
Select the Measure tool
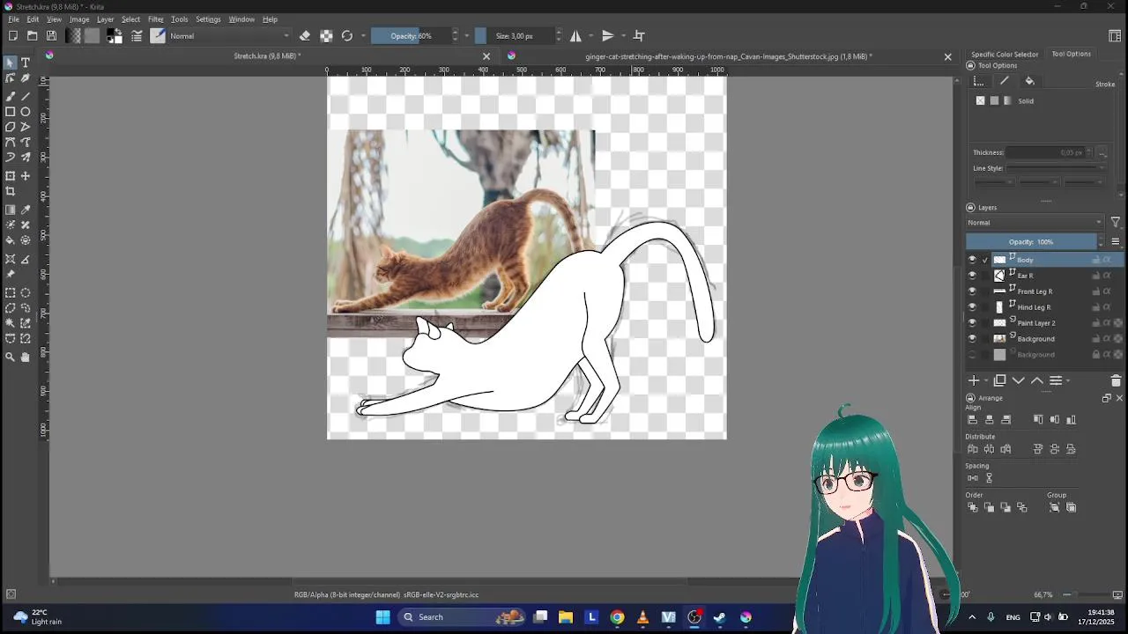tap(26, 259)
